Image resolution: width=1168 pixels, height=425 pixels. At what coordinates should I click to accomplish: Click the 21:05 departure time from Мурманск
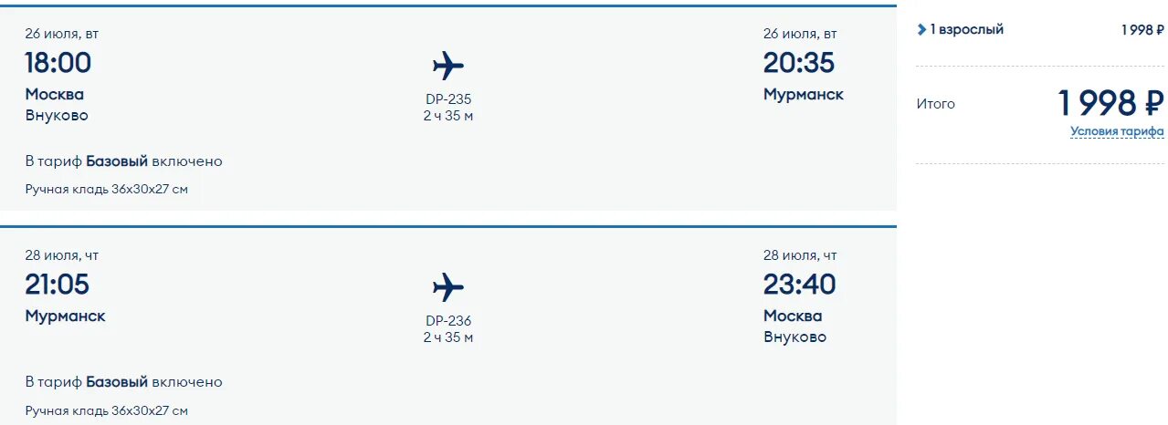click(x=58, y=285)
